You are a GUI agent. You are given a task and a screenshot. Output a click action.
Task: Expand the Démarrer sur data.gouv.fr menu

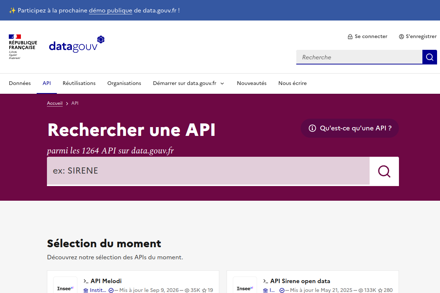188,83
